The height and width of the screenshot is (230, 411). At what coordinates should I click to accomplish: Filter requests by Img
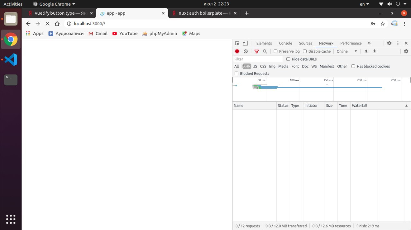pyautogui.click(x=272, y=66)
